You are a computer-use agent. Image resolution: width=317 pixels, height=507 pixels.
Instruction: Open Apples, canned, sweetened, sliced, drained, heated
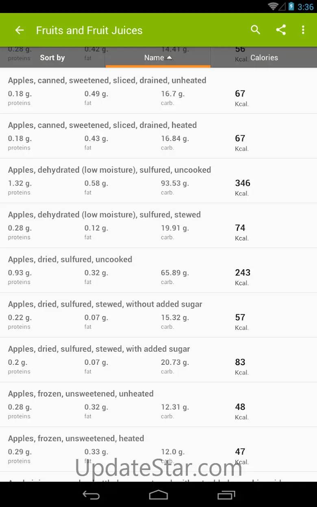[158, 136]
